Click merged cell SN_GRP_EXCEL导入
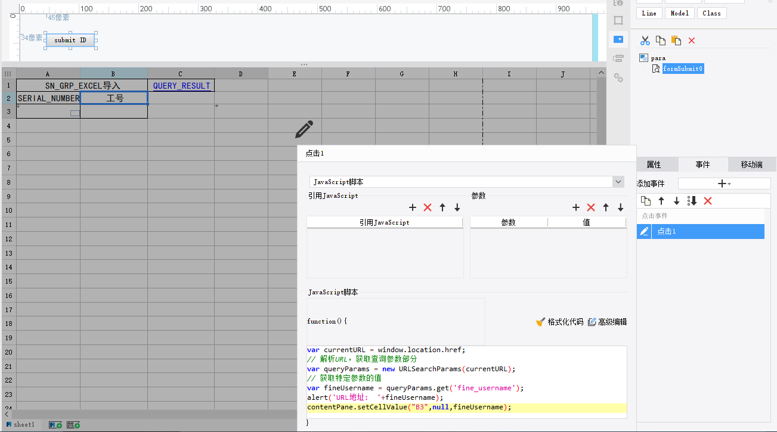This screenshot has height=432, width=777. point(82,86)
